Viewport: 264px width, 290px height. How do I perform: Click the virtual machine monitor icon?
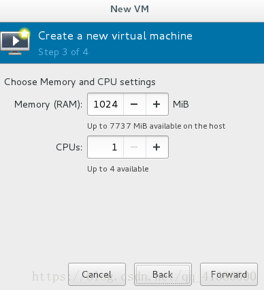(x=15, y=43)
